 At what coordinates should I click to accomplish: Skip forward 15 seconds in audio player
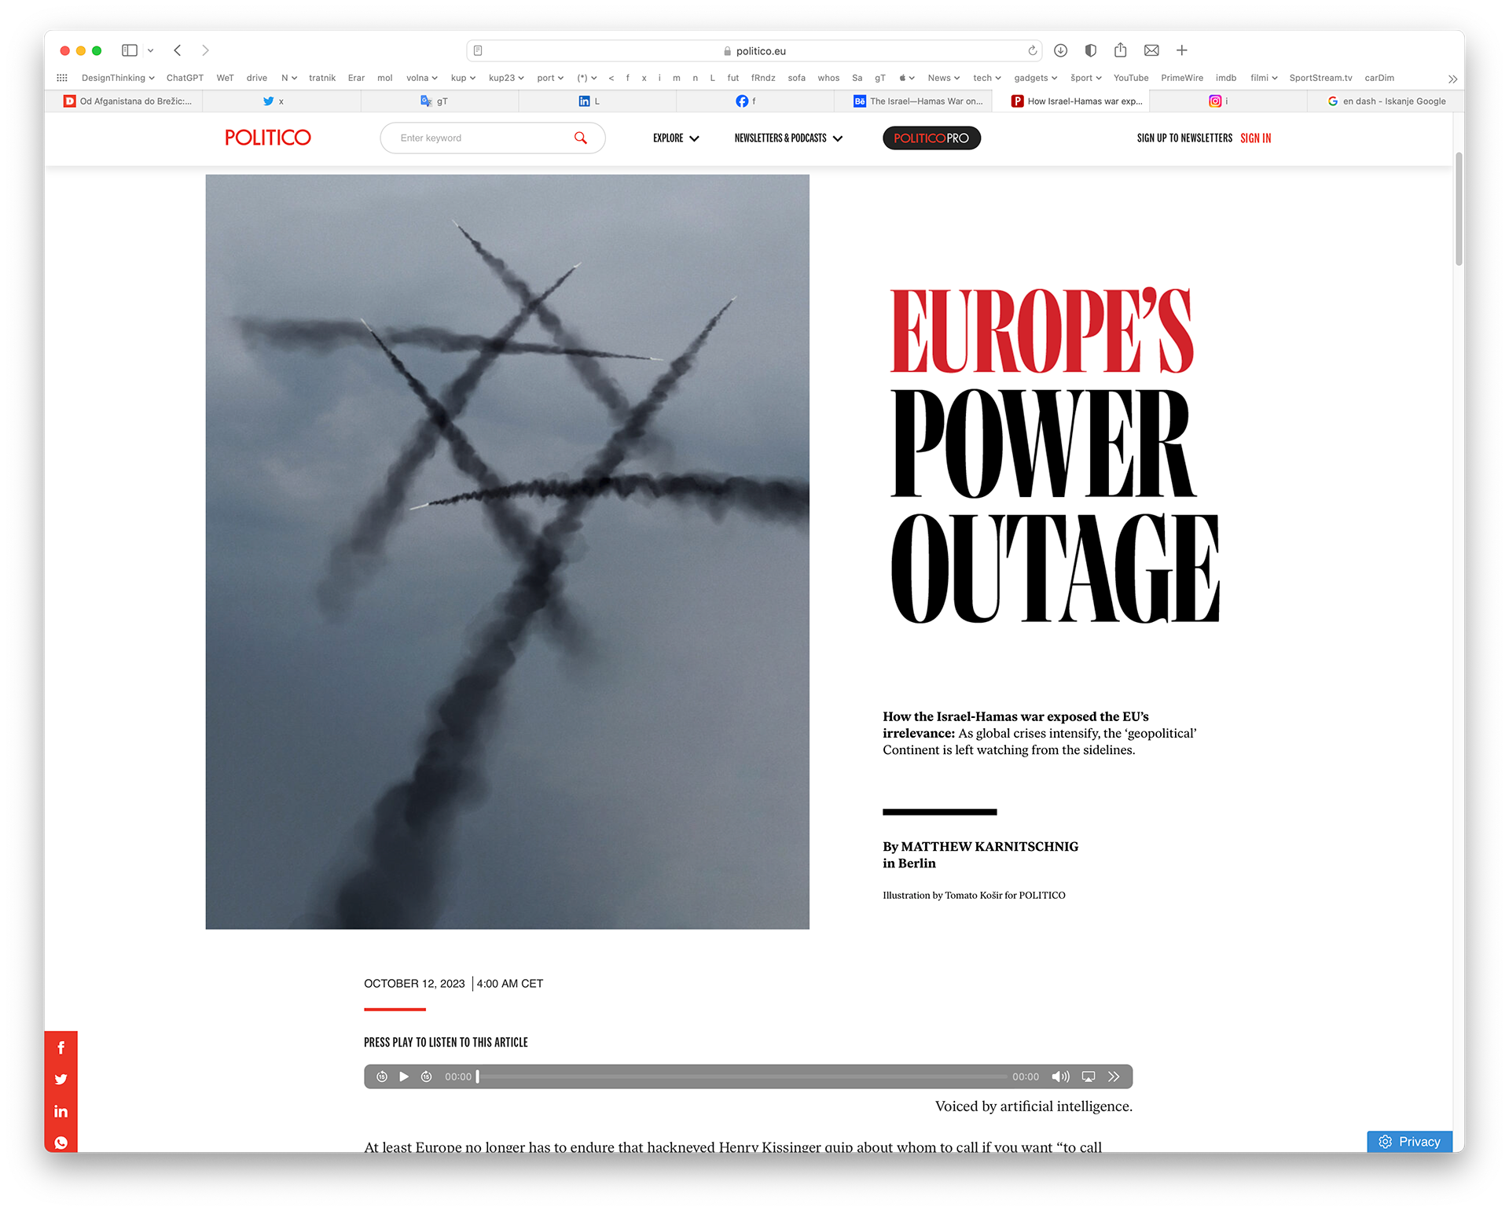(426, 1077)
